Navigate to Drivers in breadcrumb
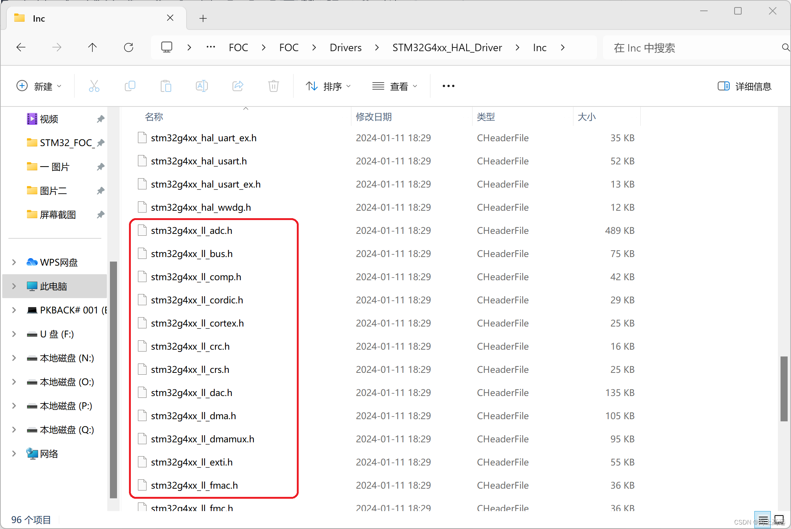This screenshot has height=529, width=791. pyautogui.click(x=345, y=47)
